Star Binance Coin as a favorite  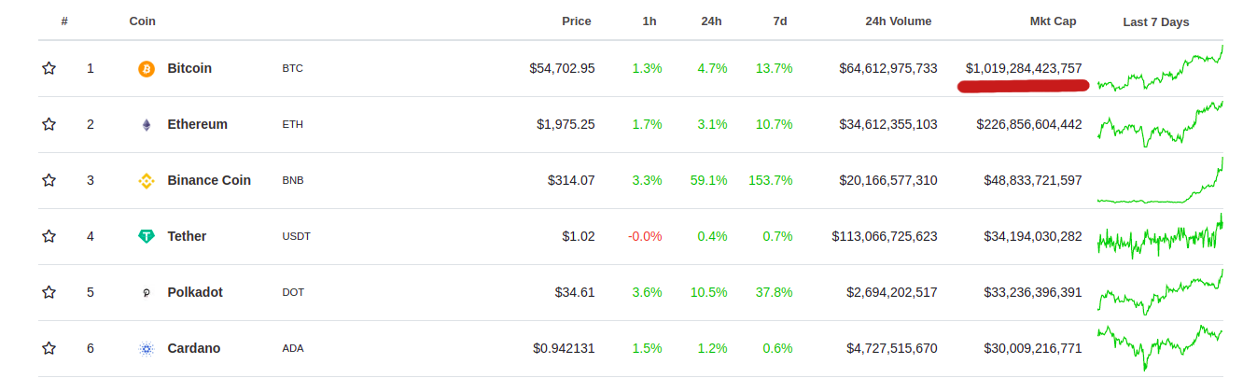tap(49, 180)
